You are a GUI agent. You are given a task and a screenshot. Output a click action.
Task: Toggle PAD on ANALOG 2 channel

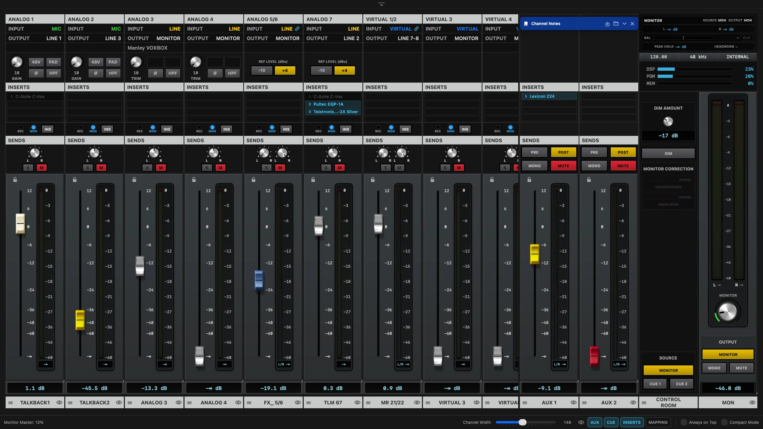point(113,62)
